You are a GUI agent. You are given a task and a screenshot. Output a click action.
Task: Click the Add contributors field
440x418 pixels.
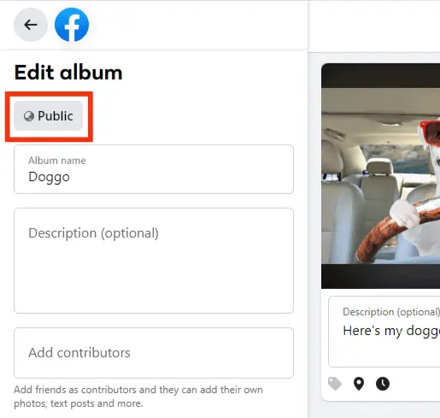pos(154,353)
